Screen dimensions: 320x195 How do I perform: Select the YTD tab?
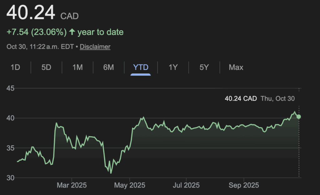(x=141, y=67)
